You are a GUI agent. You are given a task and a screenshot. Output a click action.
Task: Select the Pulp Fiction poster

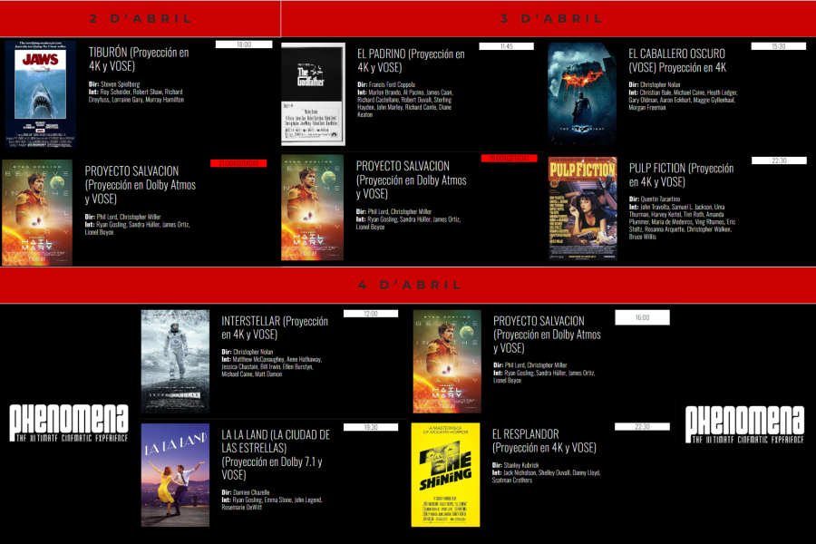pos(582,209)
